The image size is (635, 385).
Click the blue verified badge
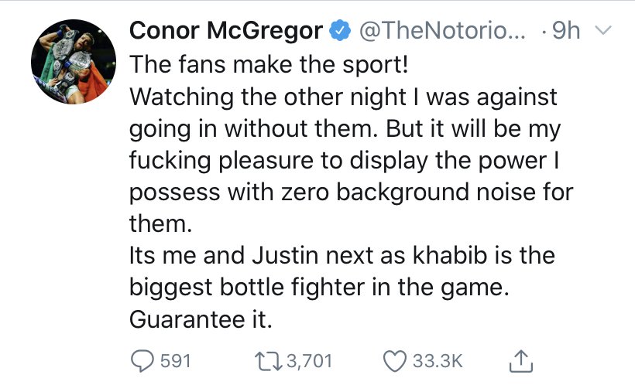pyautogui.click(x=338, y=32)
